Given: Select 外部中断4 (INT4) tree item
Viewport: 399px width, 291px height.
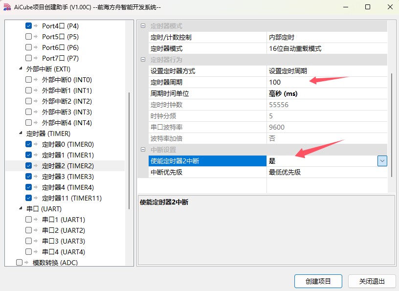Looking at the screenshot, I should tap(66, 123).
